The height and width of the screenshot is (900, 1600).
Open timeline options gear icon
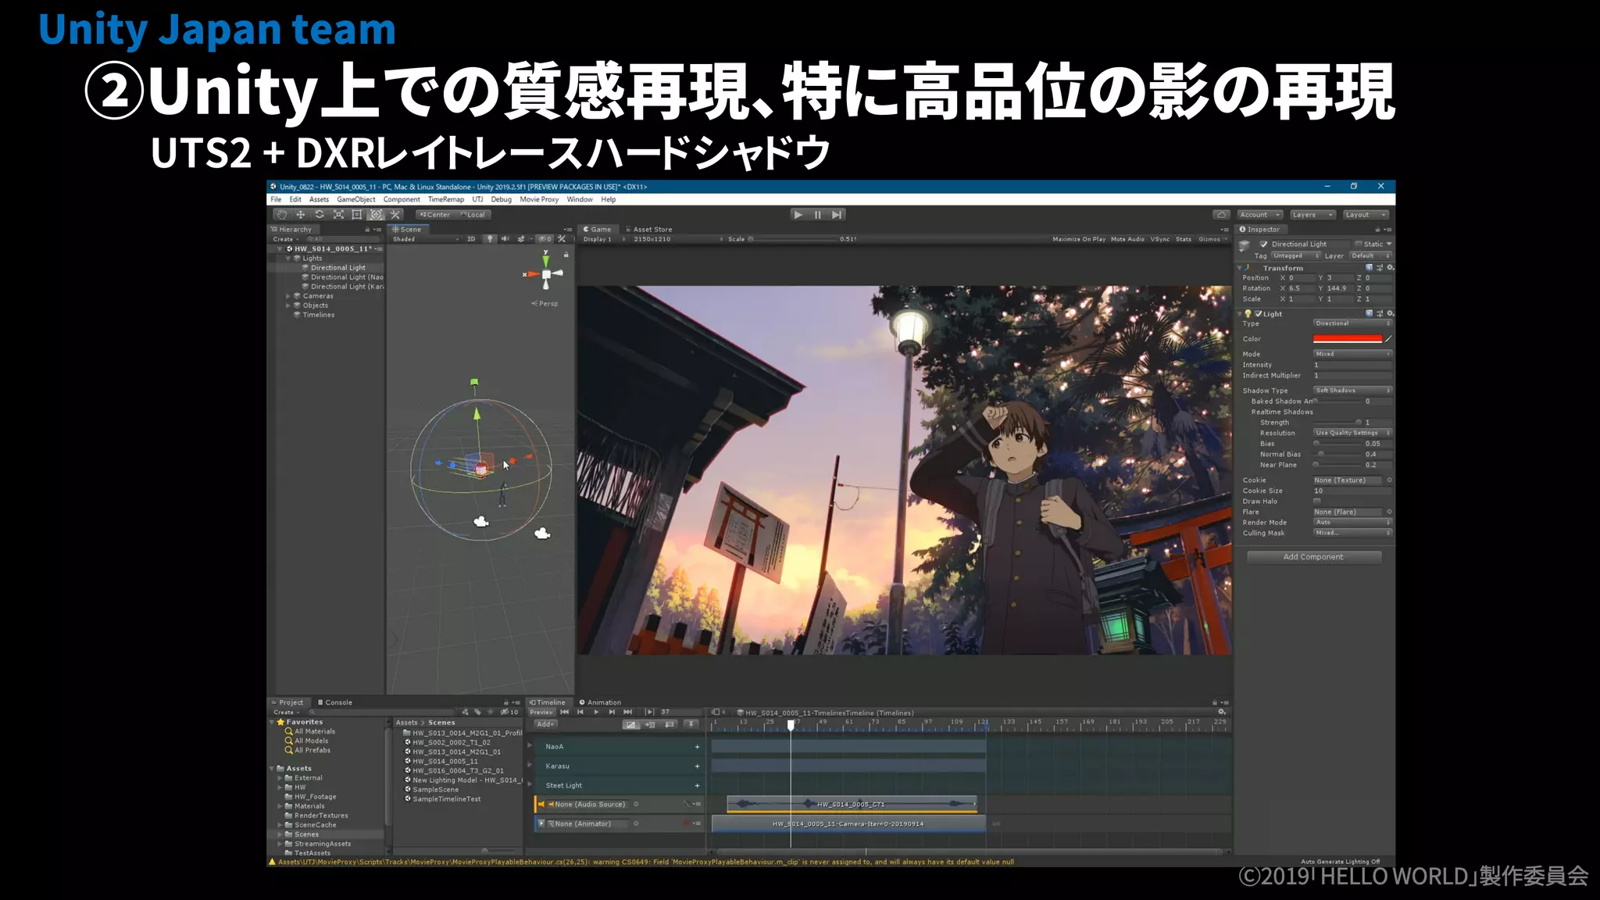[1222, 712]
